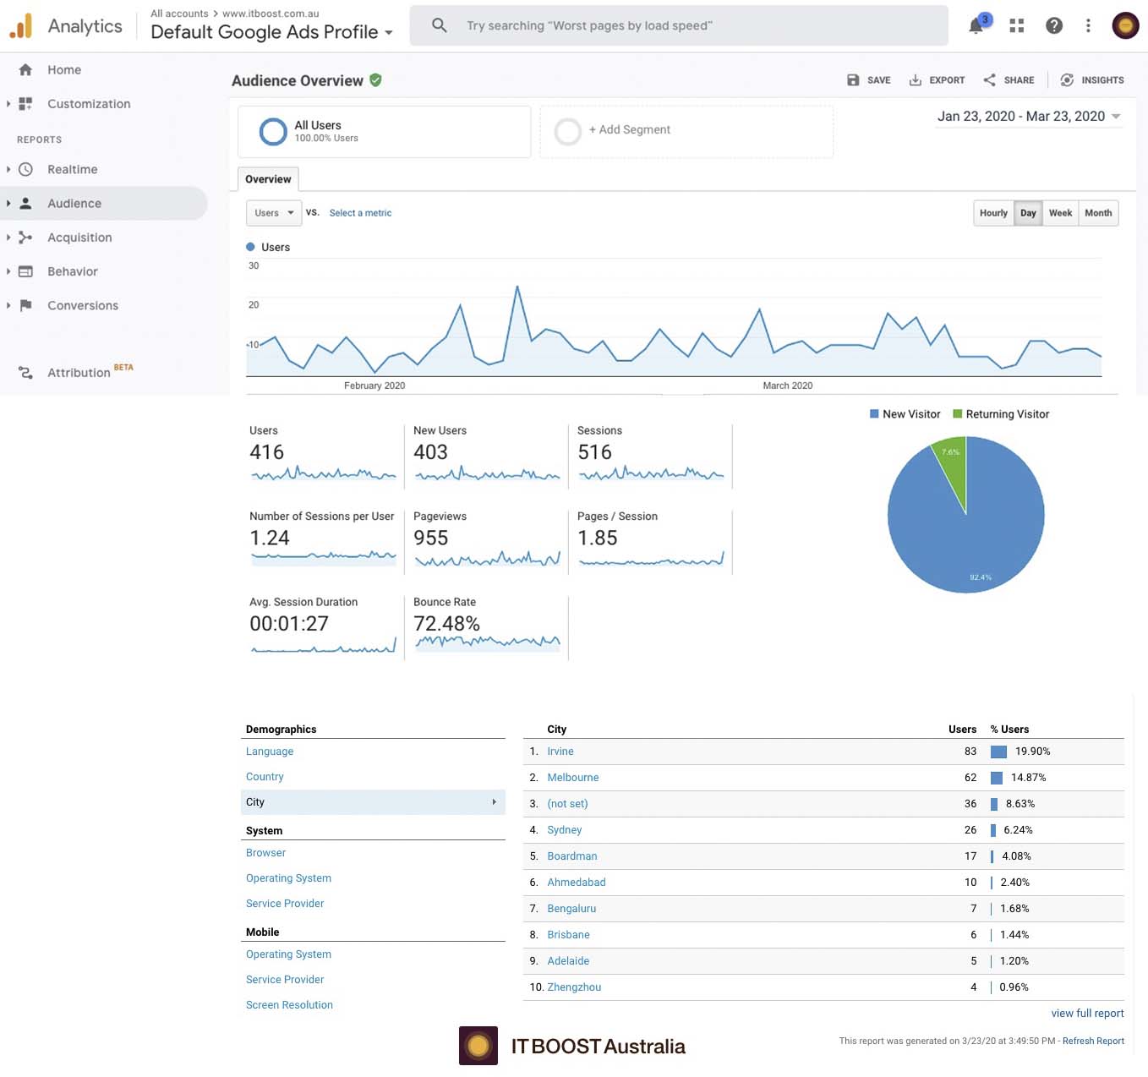
Task: Open Customization from the sidebar
Action: point(89,103)
